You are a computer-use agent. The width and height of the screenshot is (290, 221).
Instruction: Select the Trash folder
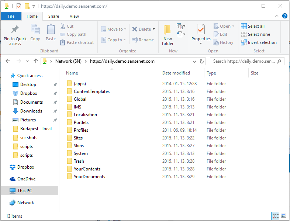[x=79, y=161]
